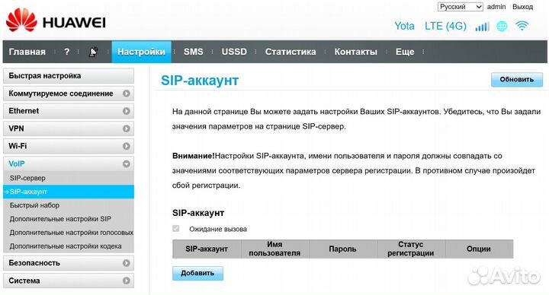The image size is (549, 295).
Task: Select the Настройки tab
Action: (x=142, y=52)
